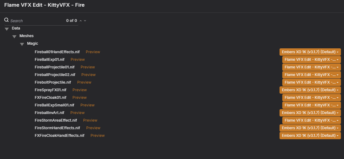The image size is (344, 159).
Task: Preview FireballProjectile01.nif
Action: click(88, 67)
